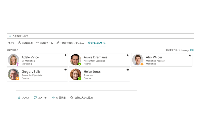The width and height of the screenshot is (197, 131).
Task: Click the Aivars Dreimanis name
Action: pos(96,57)
